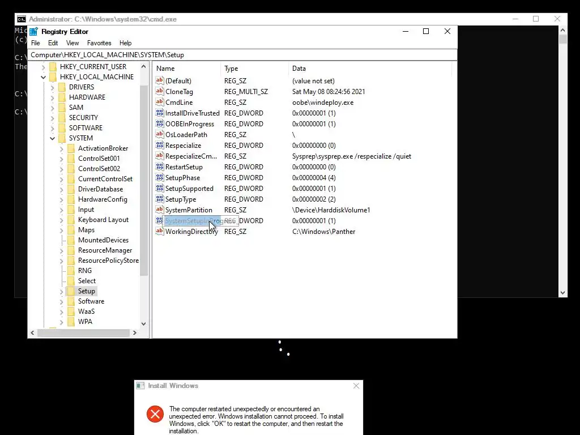Screen dimensions: 580x435
Task: Click tree pane scroll-up arrow
Action: (143, 67)
